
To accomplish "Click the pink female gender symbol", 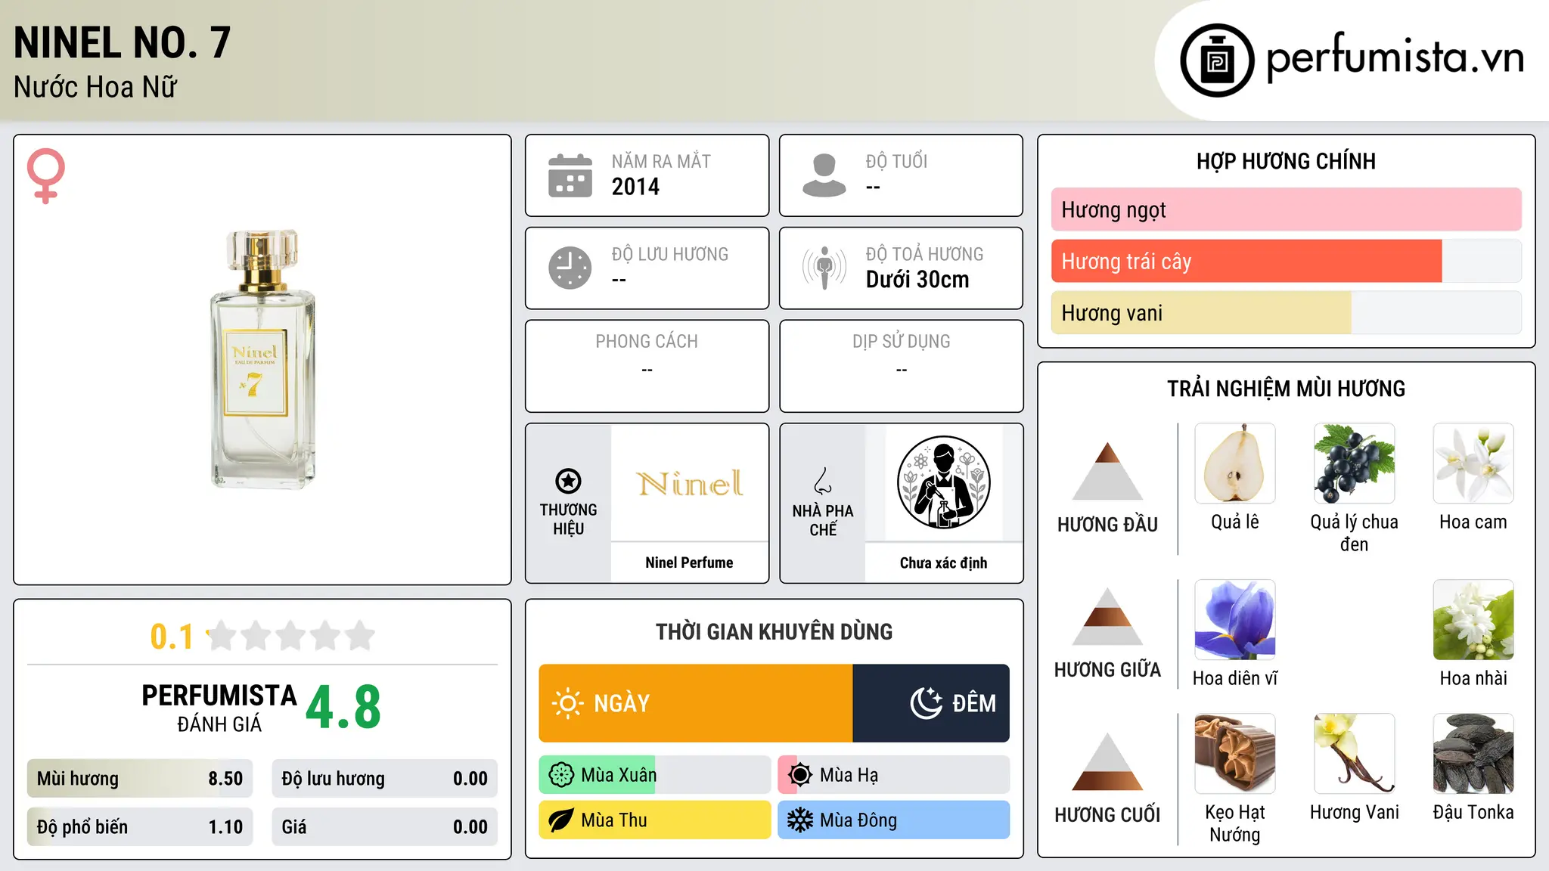I will coord(46,175).
